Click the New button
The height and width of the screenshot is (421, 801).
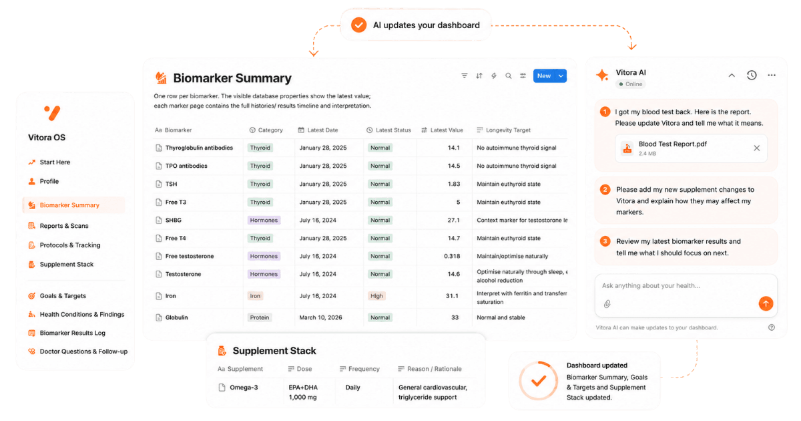tap(544, 76)
